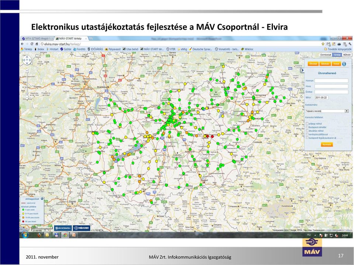Image resolution: width=354 pixels, height=265 pixels.
Task: Check the kerékpárszállítással checkbox
Action: pyautogui.click(x=307, y=134)
